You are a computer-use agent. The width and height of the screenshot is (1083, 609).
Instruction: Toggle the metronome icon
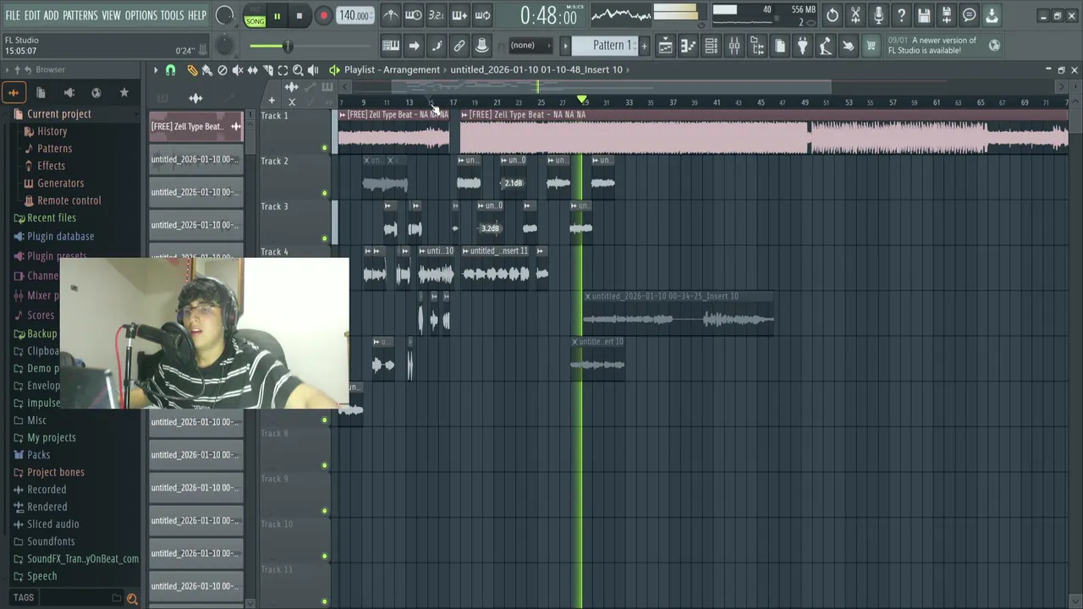(x=390, y=15)
